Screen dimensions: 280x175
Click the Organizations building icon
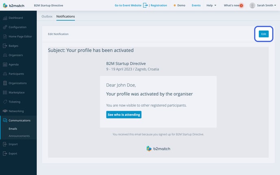coord(5,83)
